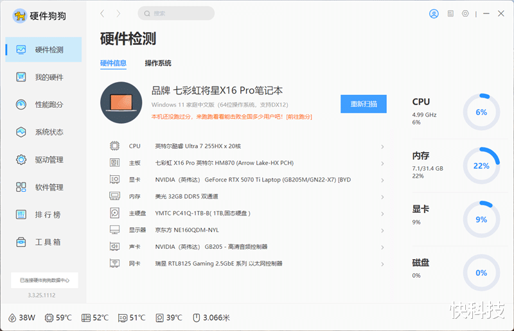Expand the RTX 5070 Ti row chevron
This screenshot has width=514, height=331.
[x=382, y=180]
